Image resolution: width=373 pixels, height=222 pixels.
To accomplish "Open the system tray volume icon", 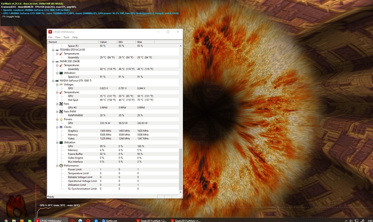I will (x=351, y=220).
